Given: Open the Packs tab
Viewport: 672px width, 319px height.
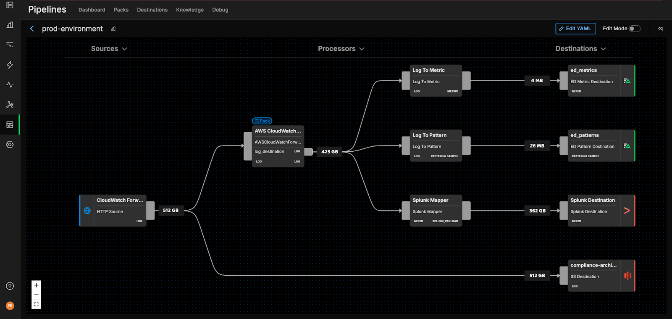Looking at the screenshot, I should point(121,10).
